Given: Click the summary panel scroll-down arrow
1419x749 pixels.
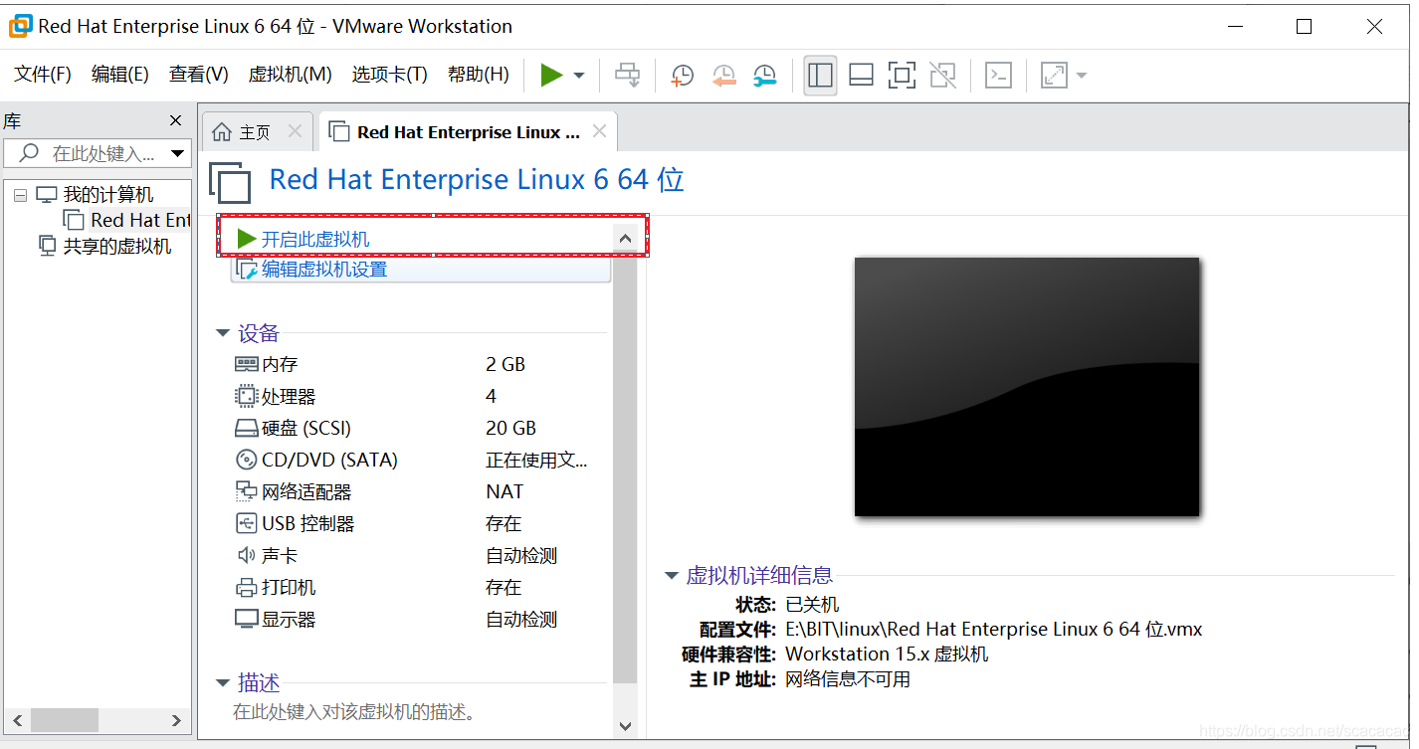Looking at the screenshot, I should 625,726.
